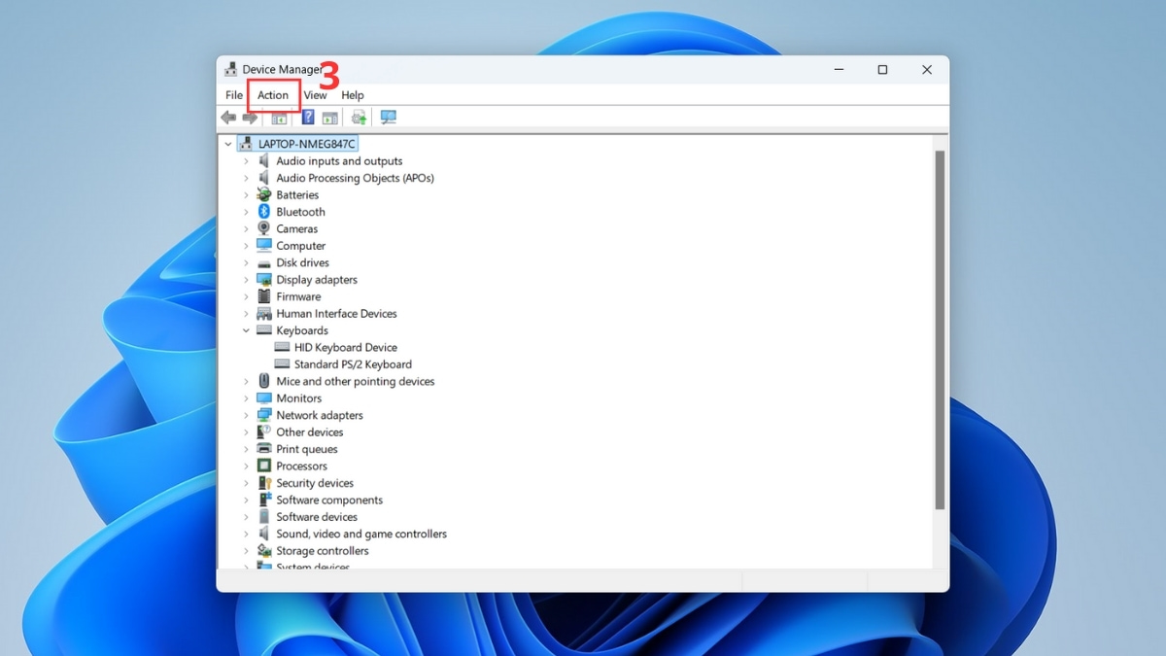Open the Help toolbar icon
Screen dimensions: 1166x656
click(x=308, y=117)
